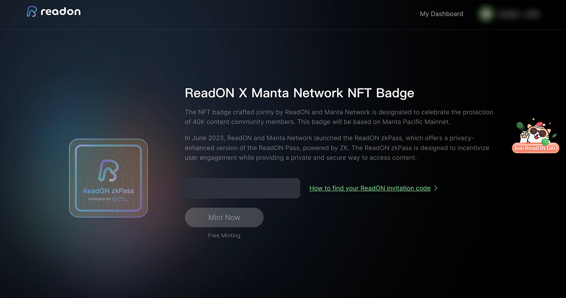Screen dimensions: 566x298
Task: Select the green wallet avatar in the header
Action: 486,14
